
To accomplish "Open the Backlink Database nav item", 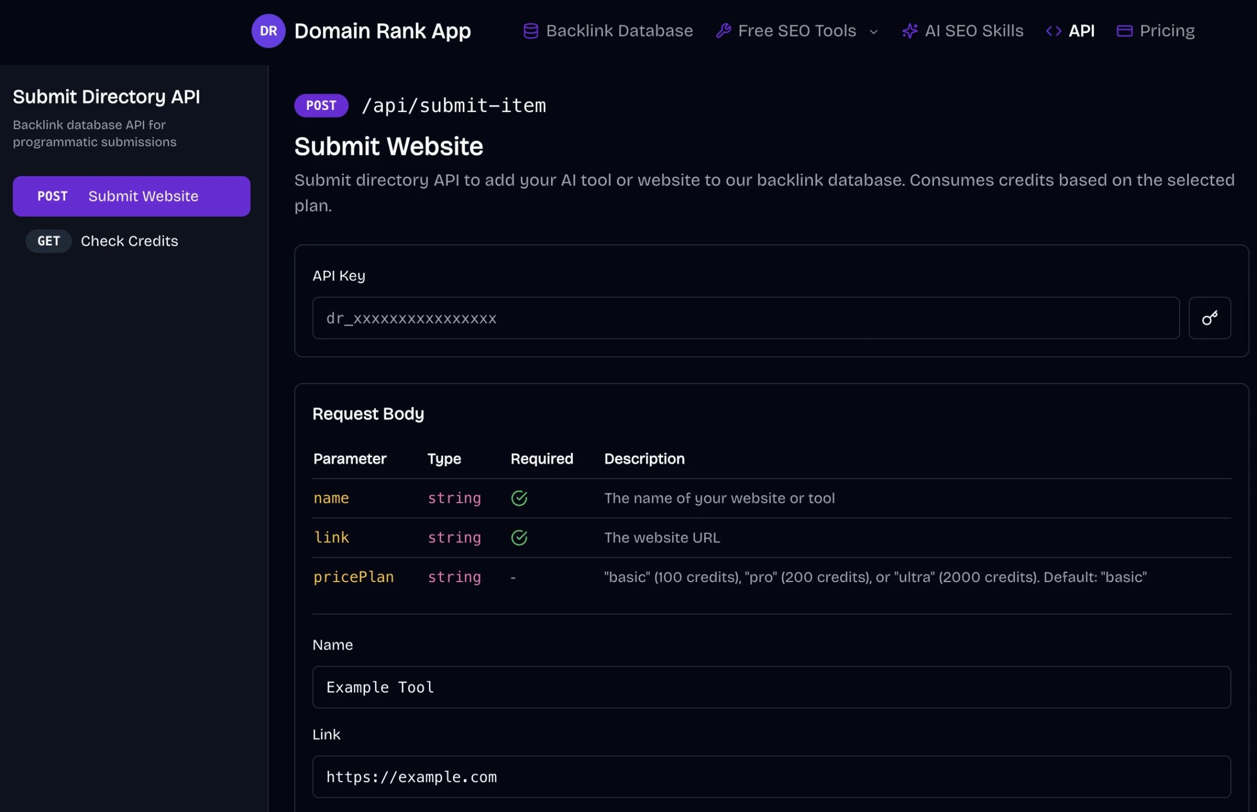I will click(x=608, y=31).
